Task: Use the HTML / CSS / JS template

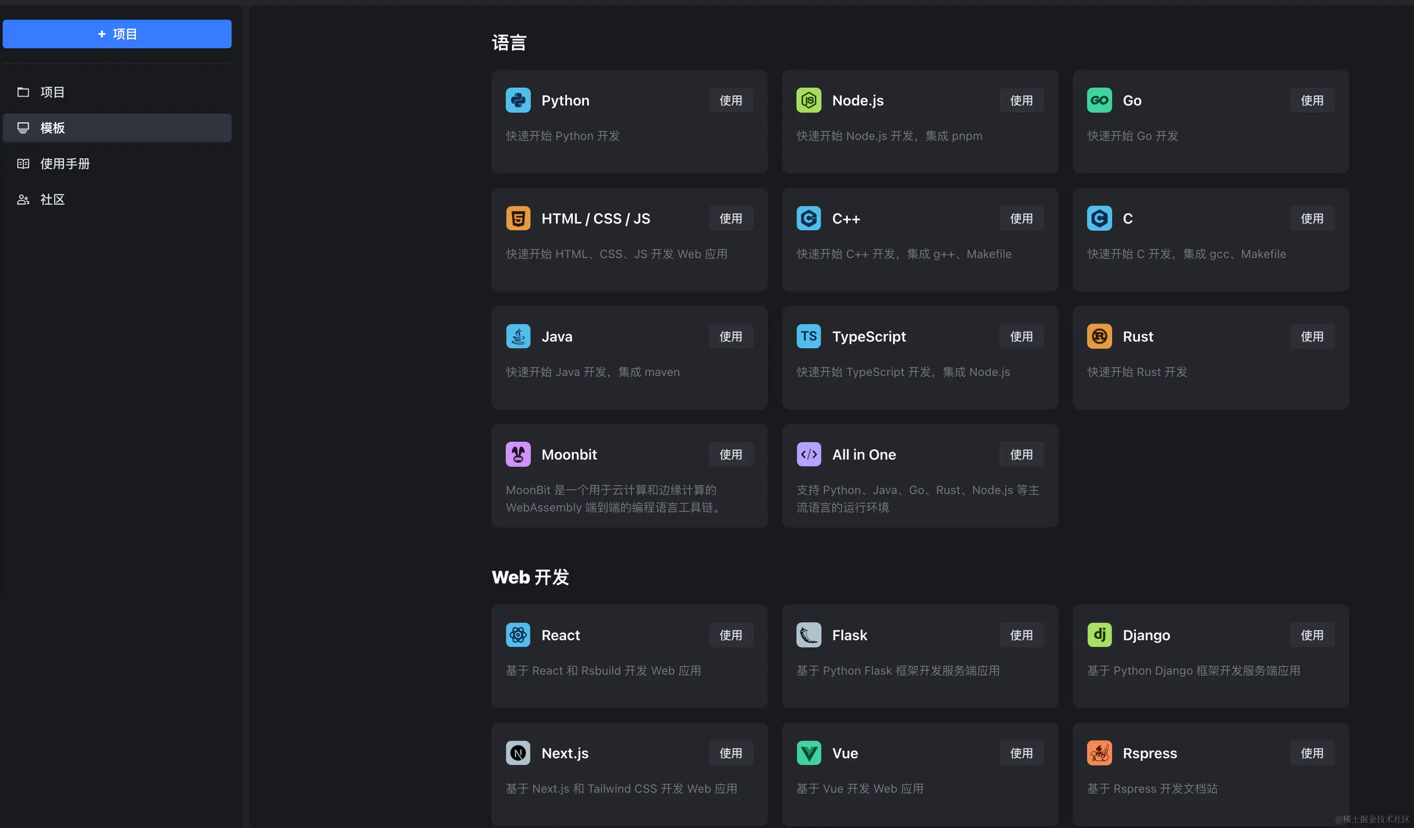Action: [x=730, y=218]
